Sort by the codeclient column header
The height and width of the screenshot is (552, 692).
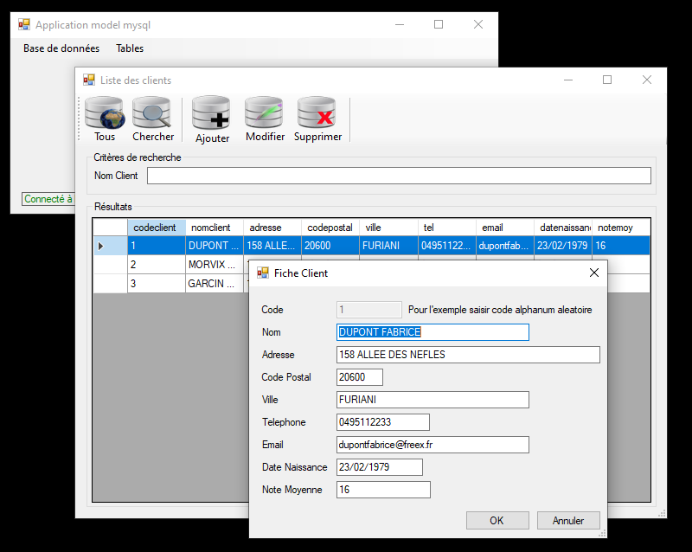[156, 228]
